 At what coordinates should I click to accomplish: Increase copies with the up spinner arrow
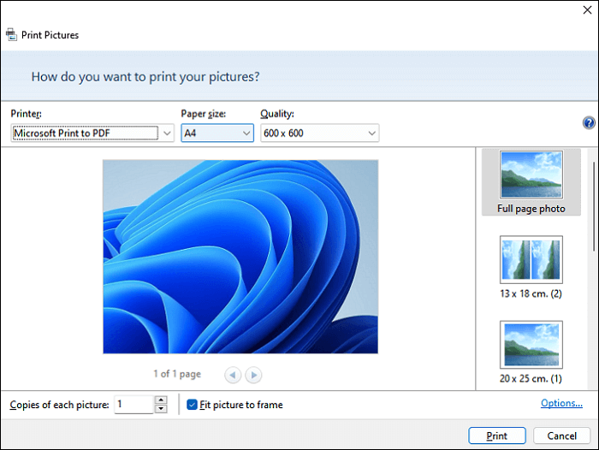(x=161, y=400)
